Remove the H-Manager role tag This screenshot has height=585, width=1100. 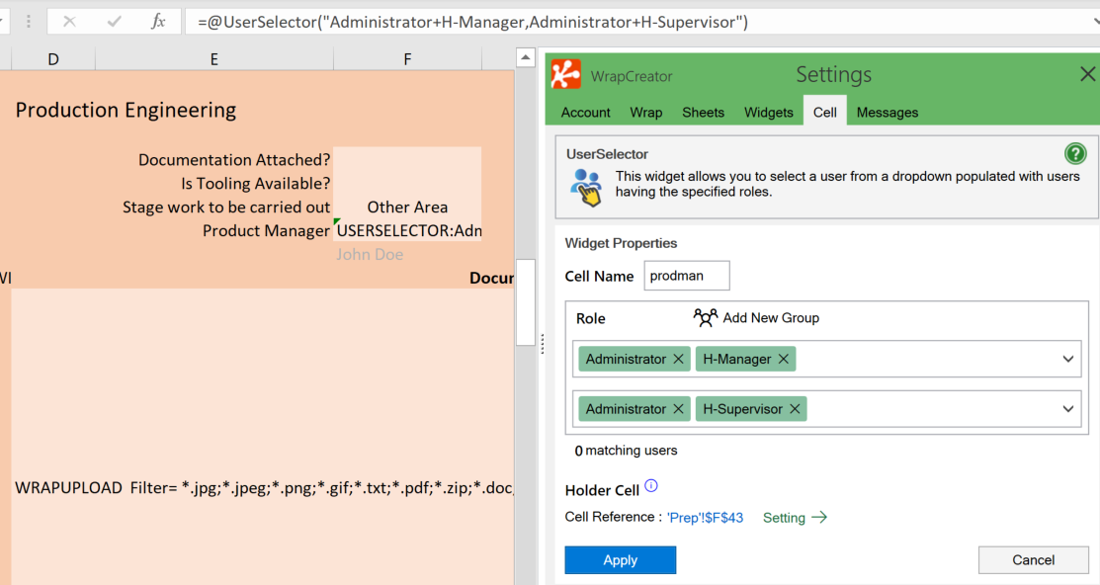pos(784,359)
